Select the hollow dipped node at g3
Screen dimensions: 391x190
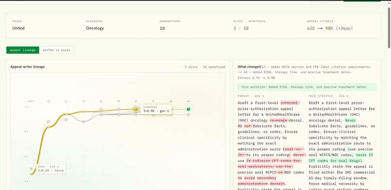(83, 122)
